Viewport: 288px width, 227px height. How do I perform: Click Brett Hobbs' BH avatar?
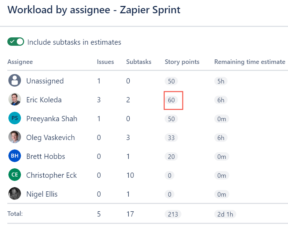[x=15, y=156]
